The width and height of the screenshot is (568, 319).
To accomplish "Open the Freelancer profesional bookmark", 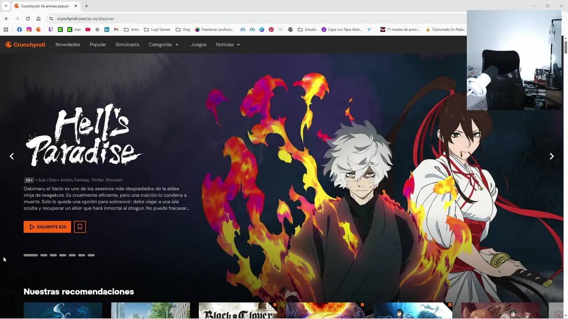I will point(214,30).
